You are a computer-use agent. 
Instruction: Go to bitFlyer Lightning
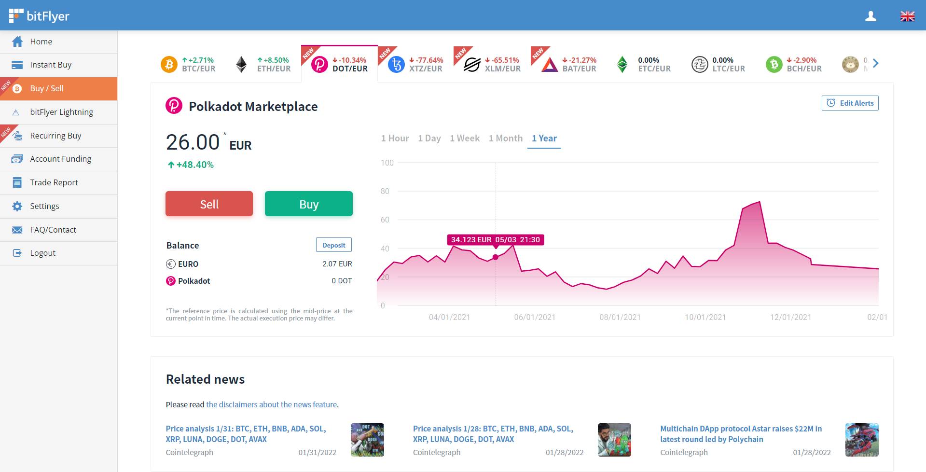(58, 112)
